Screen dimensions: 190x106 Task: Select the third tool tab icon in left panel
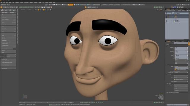[10, 10]
